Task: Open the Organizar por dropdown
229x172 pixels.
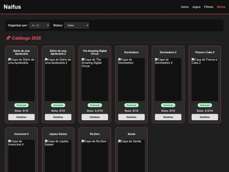Action: 39,25
